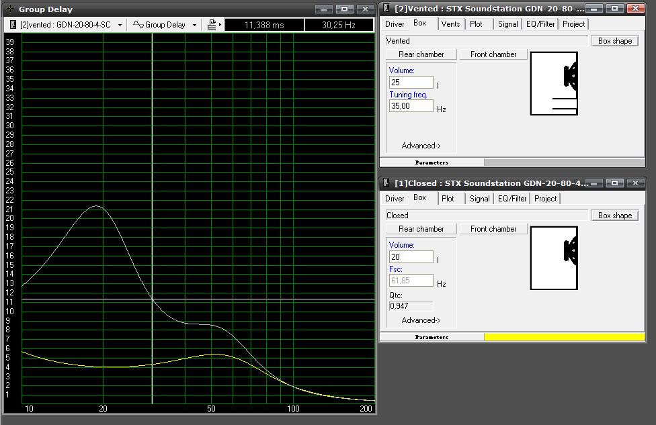Click the Tuning freq. field showing 35,00
This screenshot has height=425, width=656.
pyautogui.click(x=411, y=106)
